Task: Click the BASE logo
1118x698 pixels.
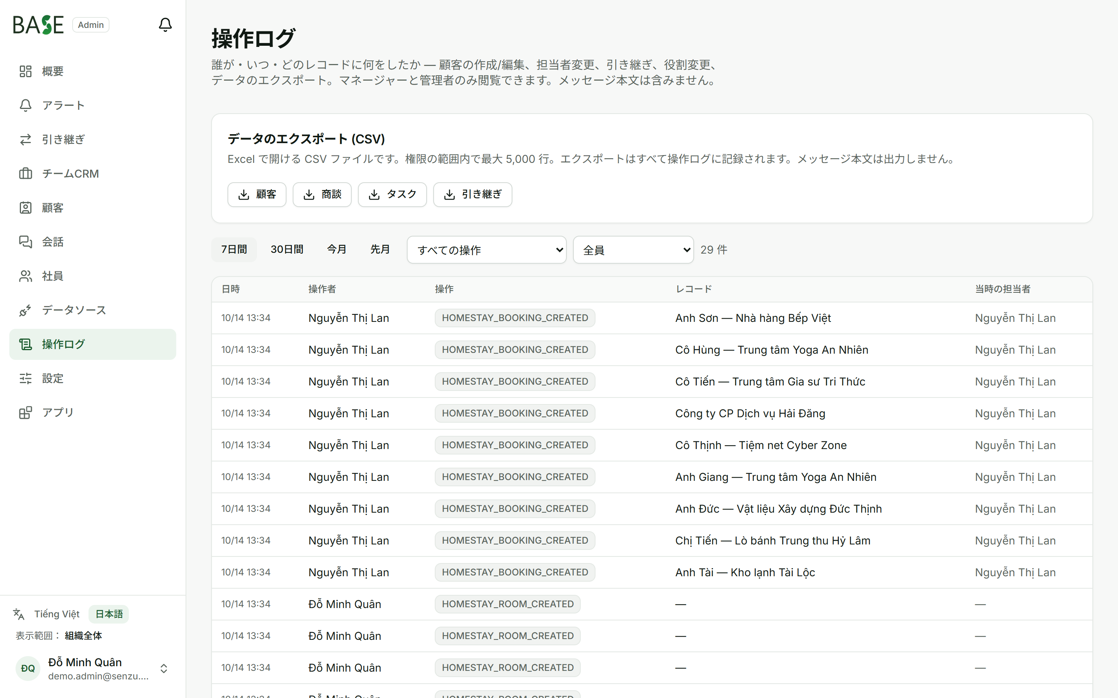Action: click(38, 25)
